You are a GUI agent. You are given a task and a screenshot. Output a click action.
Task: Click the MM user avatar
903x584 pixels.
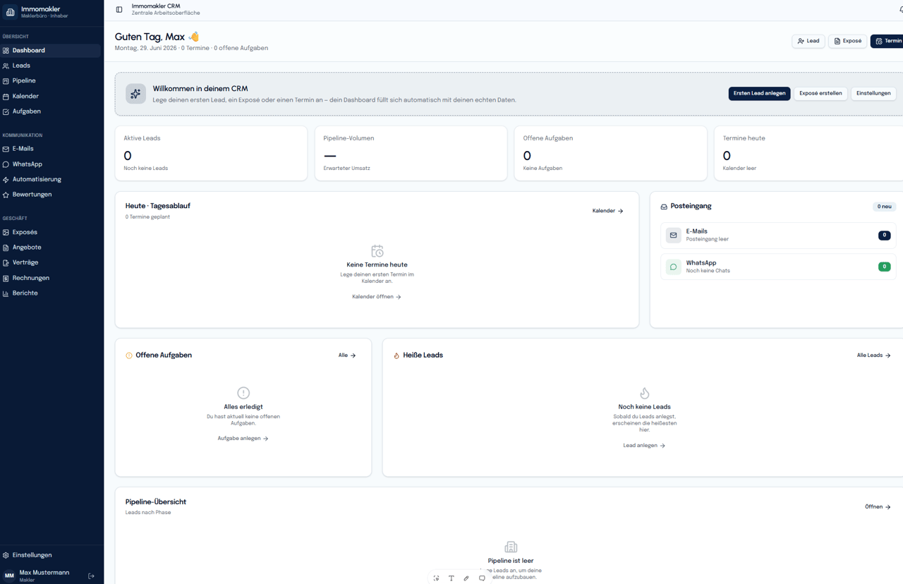tap(9, 576)
